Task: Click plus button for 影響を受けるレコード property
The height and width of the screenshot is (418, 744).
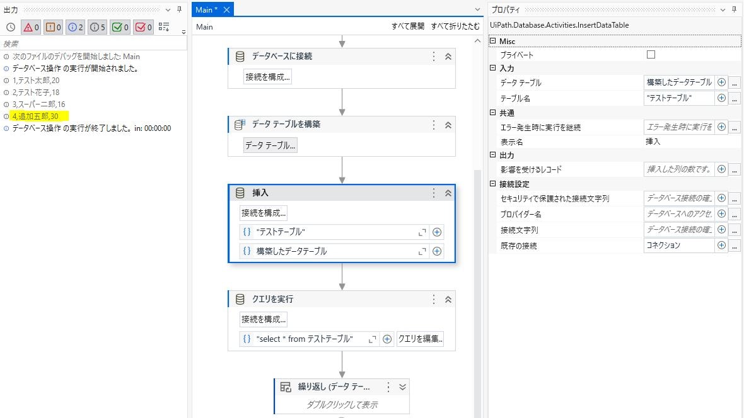Action: 722,169
